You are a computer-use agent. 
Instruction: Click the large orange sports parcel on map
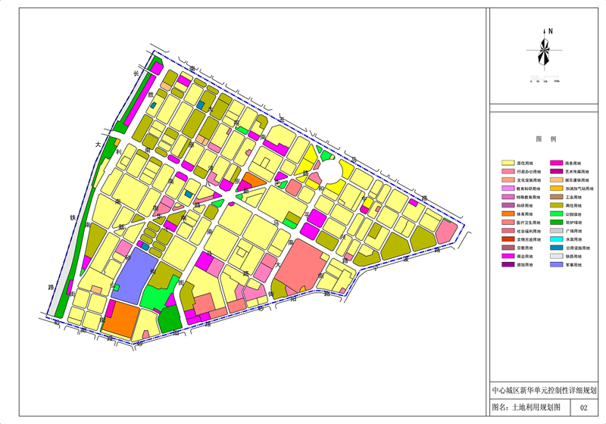[121, 320]
